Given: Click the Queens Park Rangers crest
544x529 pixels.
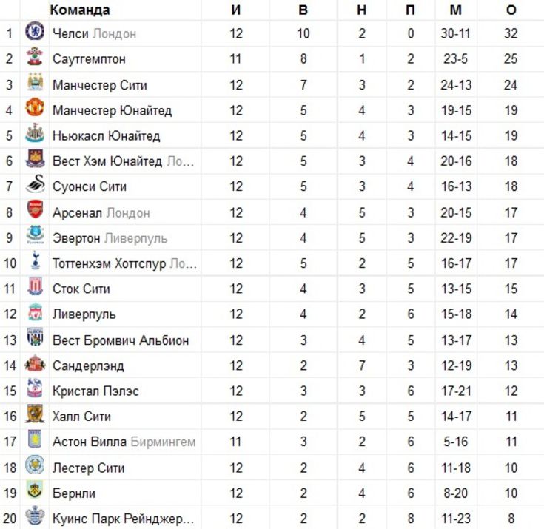Looking at the screenshot, I should pos(35,516).
